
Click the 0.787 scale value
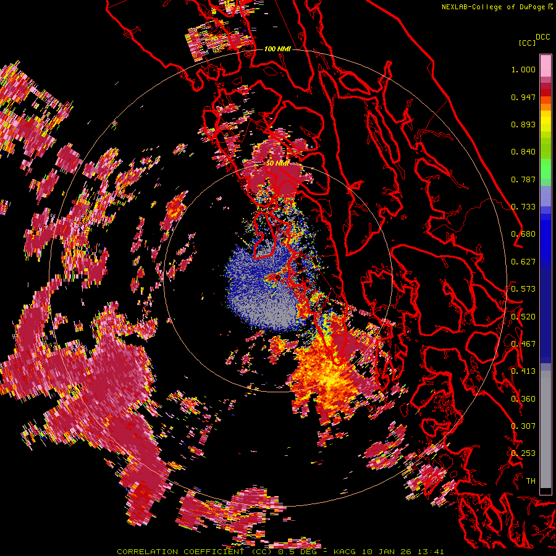tap(523, 179)
